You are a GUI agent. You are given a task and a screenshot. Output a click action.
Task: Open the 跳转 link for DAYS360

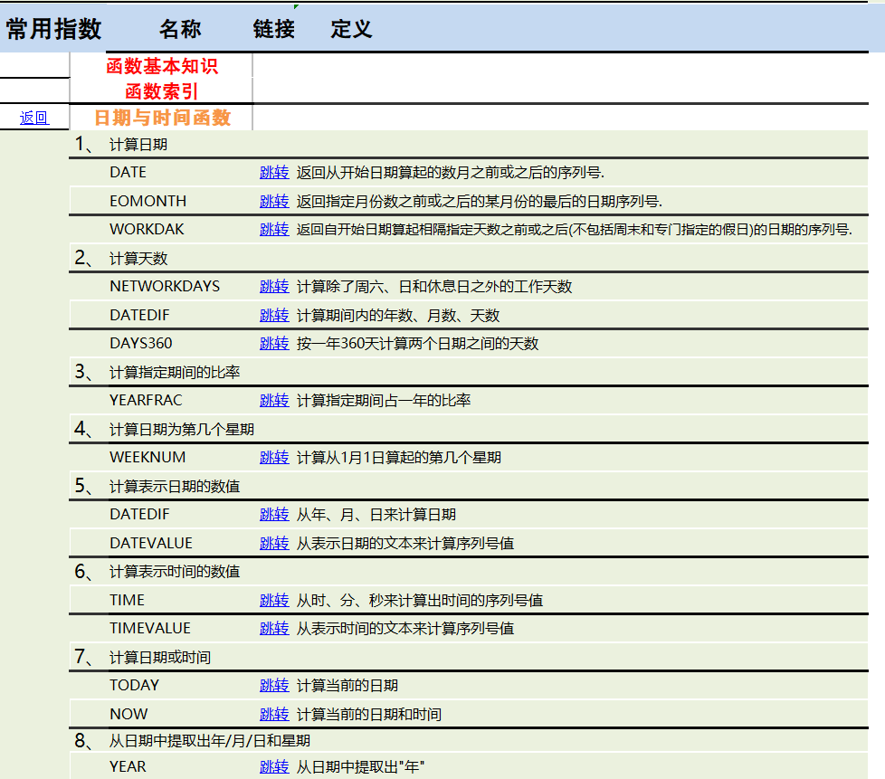[x=274, y=343]
